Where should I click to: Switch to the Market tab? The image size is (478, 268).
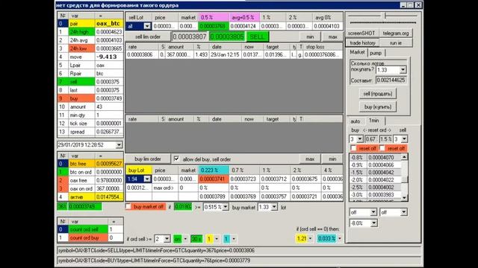pos(357,52)
